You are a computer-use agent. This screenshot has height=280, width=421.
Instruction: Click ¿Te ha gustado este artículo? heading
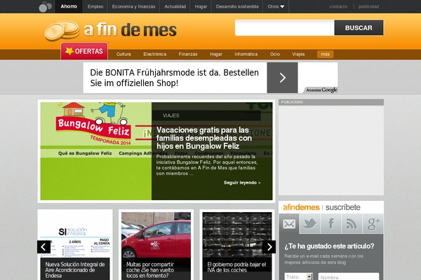pyautogui.click(x=329, y=246)
